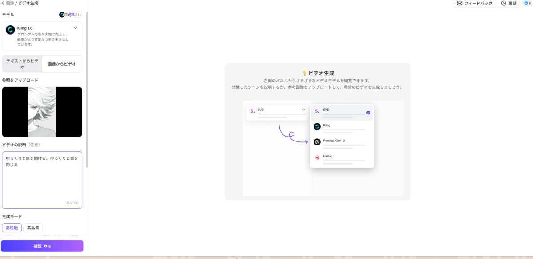
Task: Click the 21/2000 character counter
Action: [72, 203]
